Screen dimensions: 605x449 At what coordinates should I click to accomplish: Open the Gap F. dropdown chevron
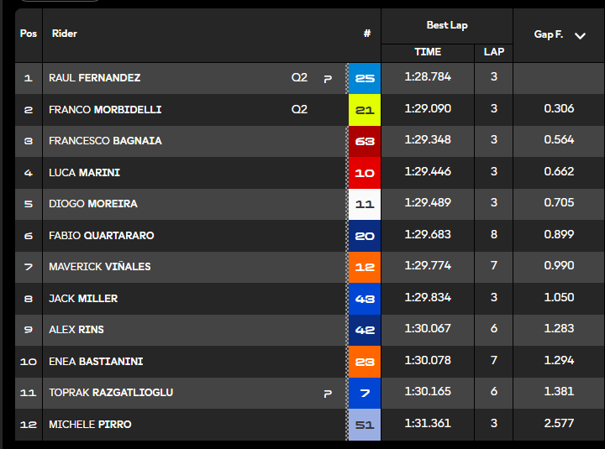click(580, 35)
